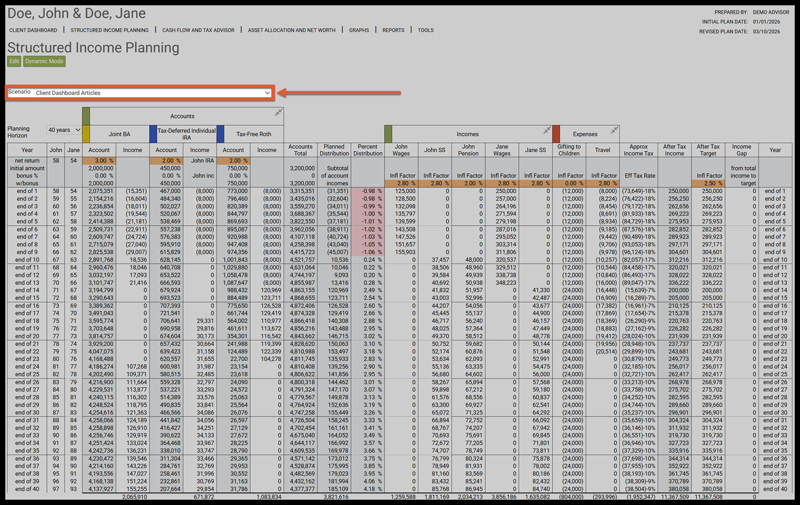Click the Travel column header
Screen dimensions: 800x505
click(x=603, y=150)
